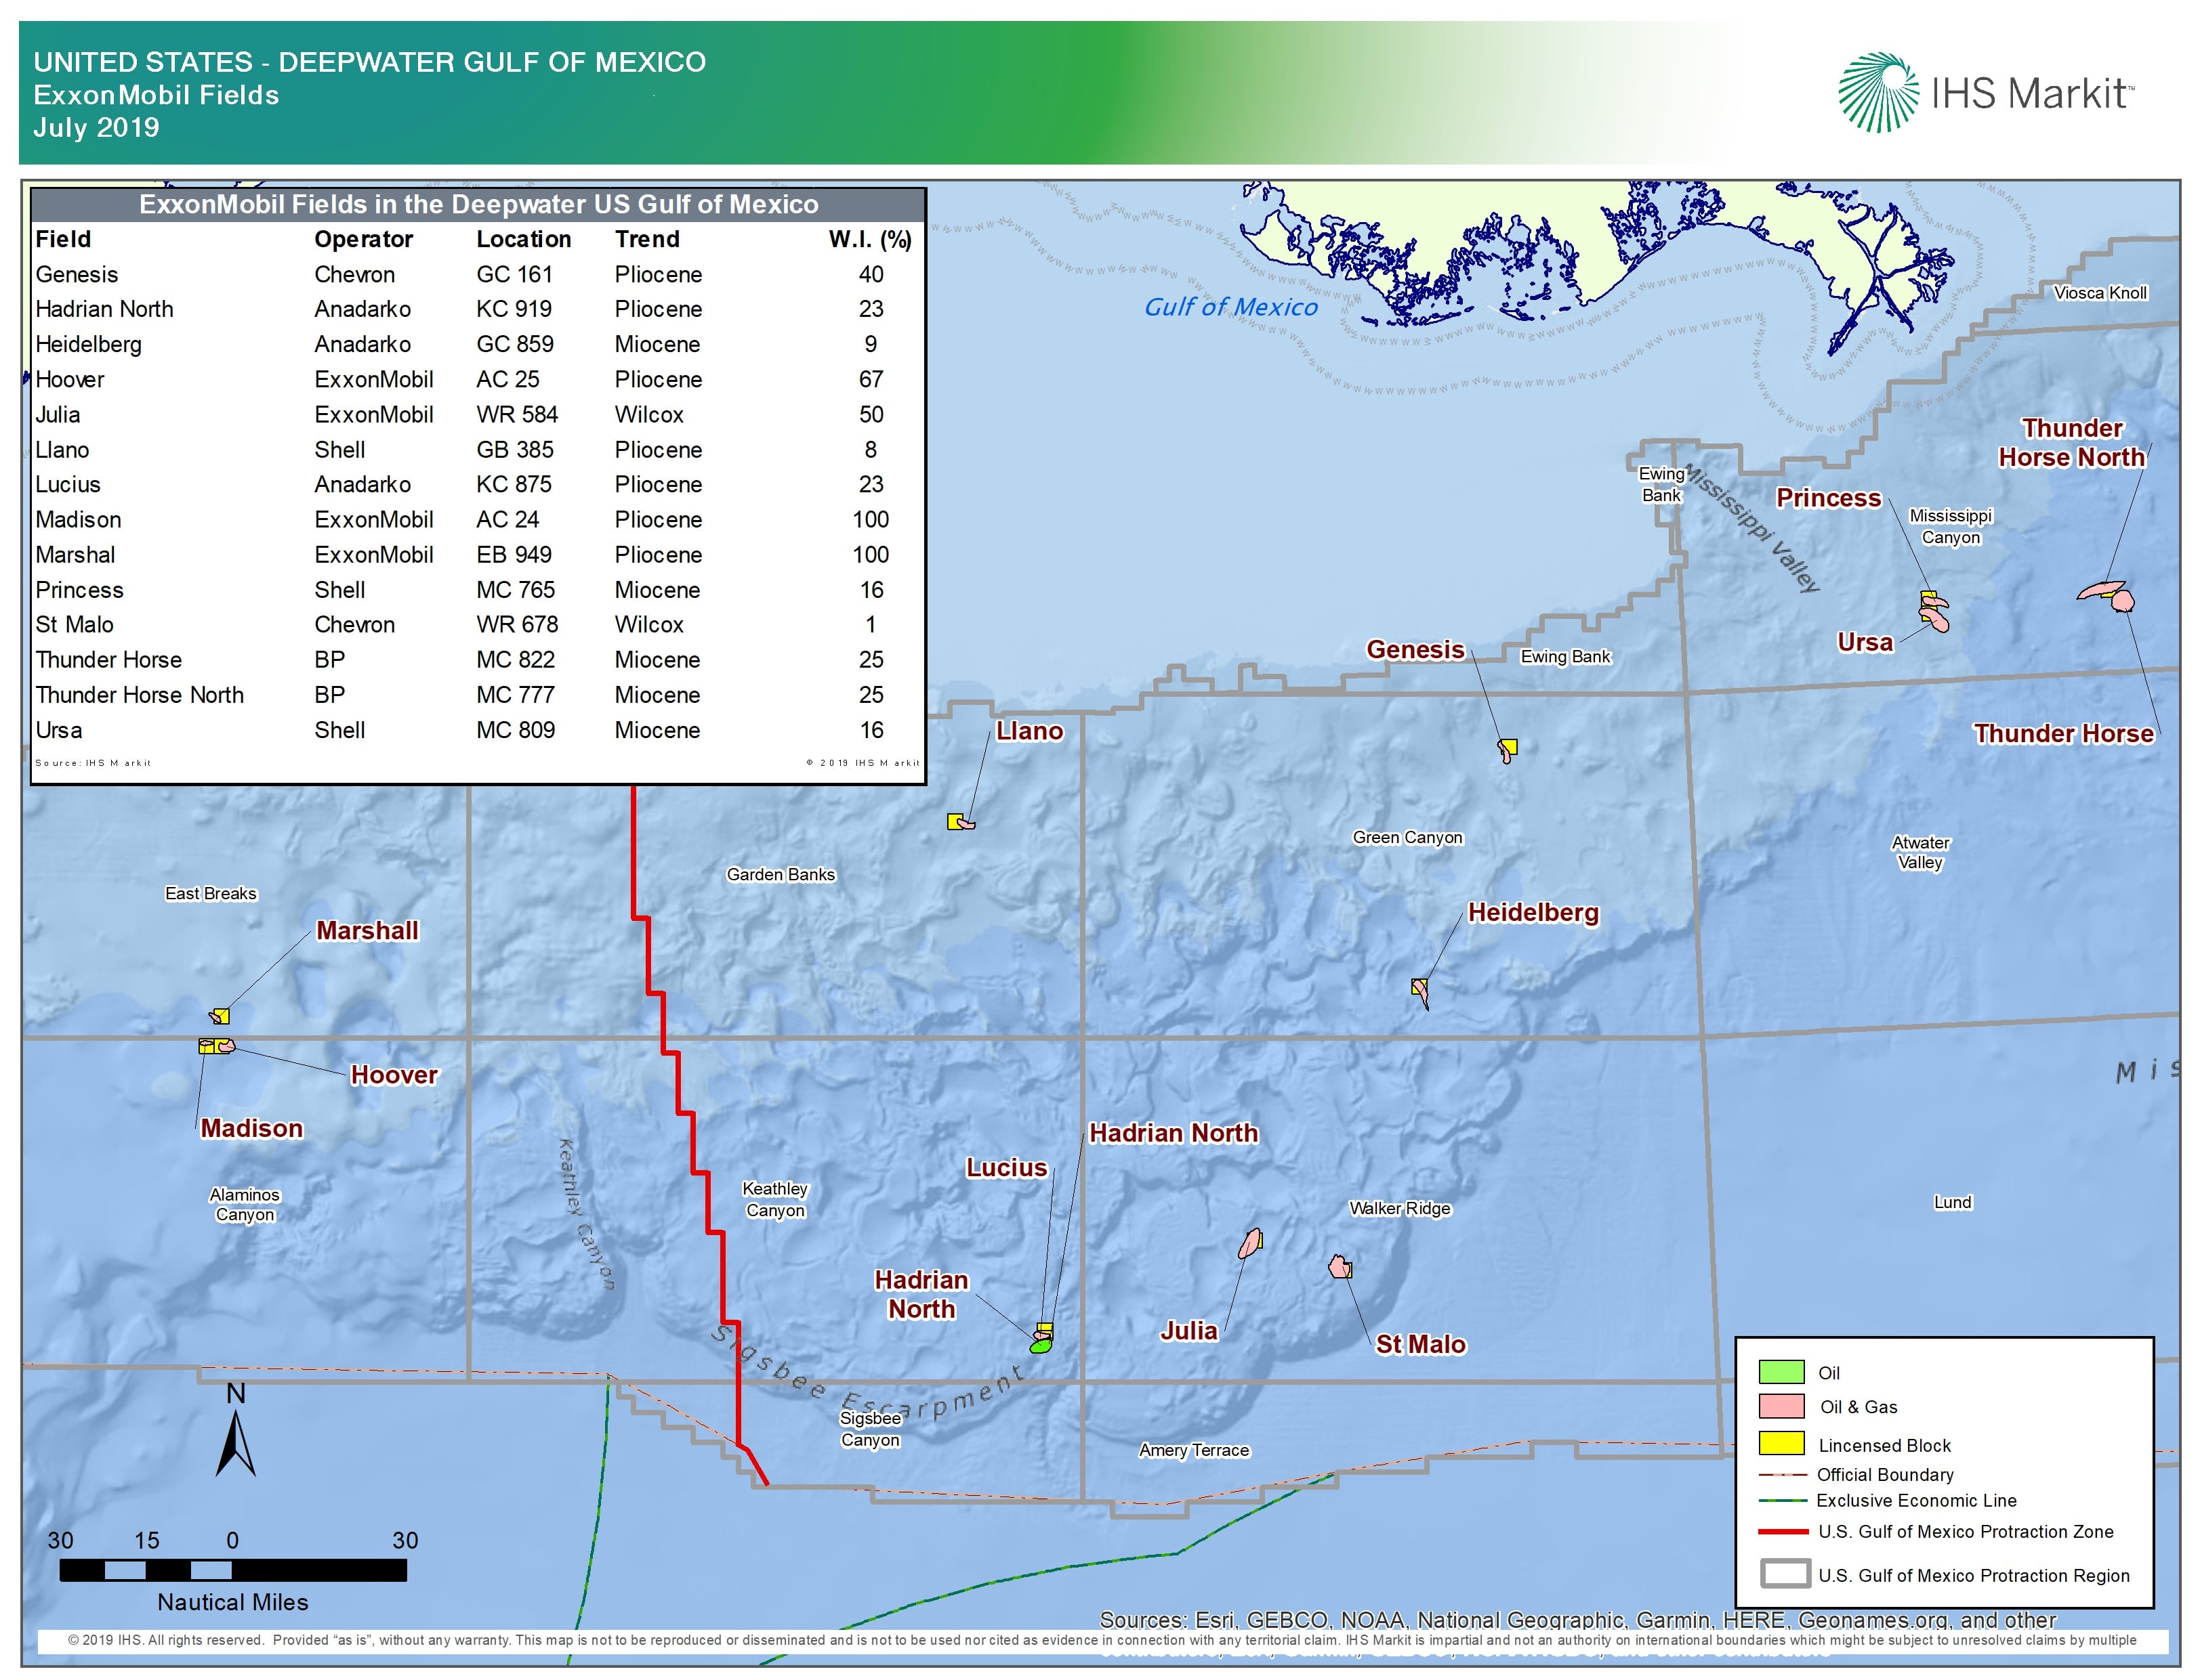2200x1680 pixels.
Task: Click the Keathley Canyon horizontal area label
Action: 775,1199
